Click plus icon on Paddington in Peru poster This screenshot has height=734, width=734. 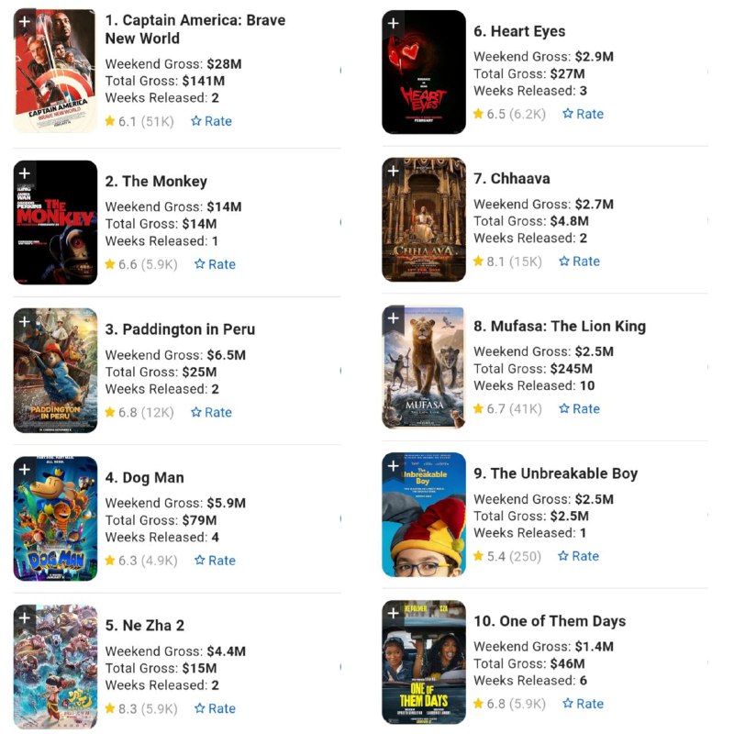25,322
